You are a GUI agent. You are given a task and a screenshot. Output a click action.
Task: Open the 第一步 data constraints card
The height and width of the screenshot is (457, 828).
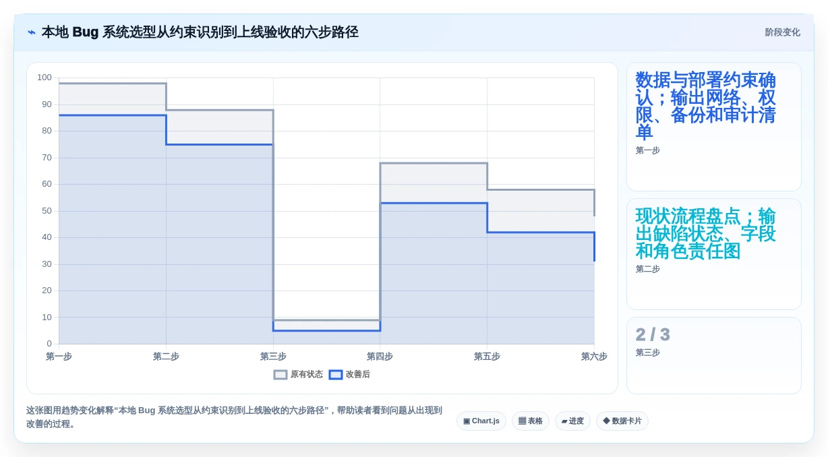point(714,127)
